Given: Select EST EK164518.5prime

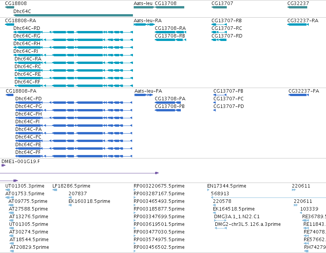Looking at the screenshot, I should coord(234,209).
